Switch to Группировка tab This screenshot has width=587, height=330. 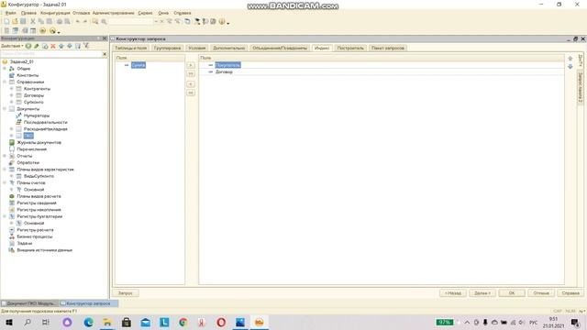[167, 48]
